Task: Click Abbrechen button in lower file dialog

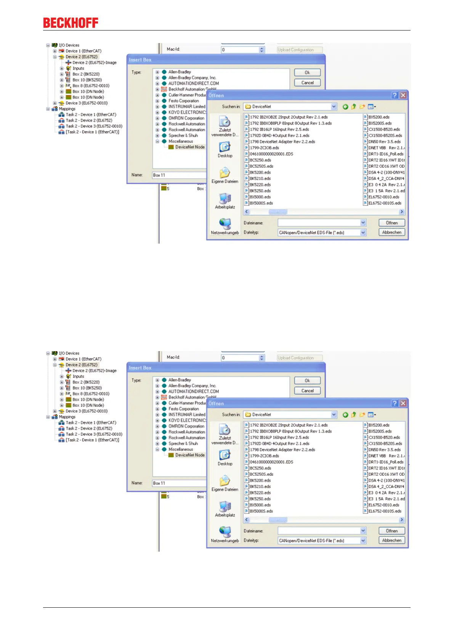Action: [392, 541]
